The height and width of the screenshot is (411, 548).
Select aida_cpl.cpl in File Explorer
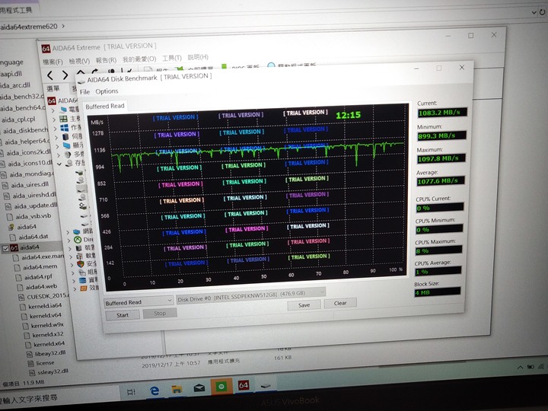click(x=18, y=120)
